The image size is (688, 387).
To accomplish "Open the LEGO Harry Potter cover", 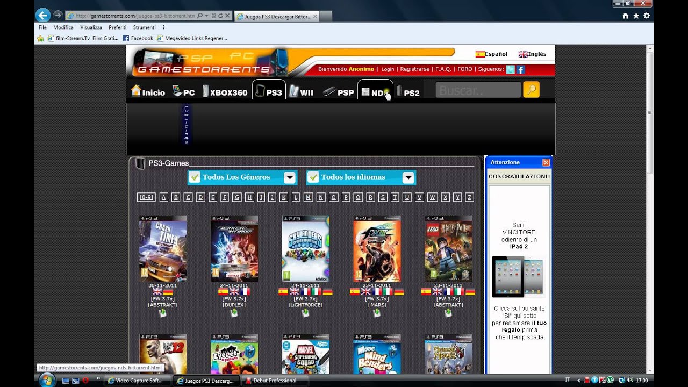I will (448, 249).
